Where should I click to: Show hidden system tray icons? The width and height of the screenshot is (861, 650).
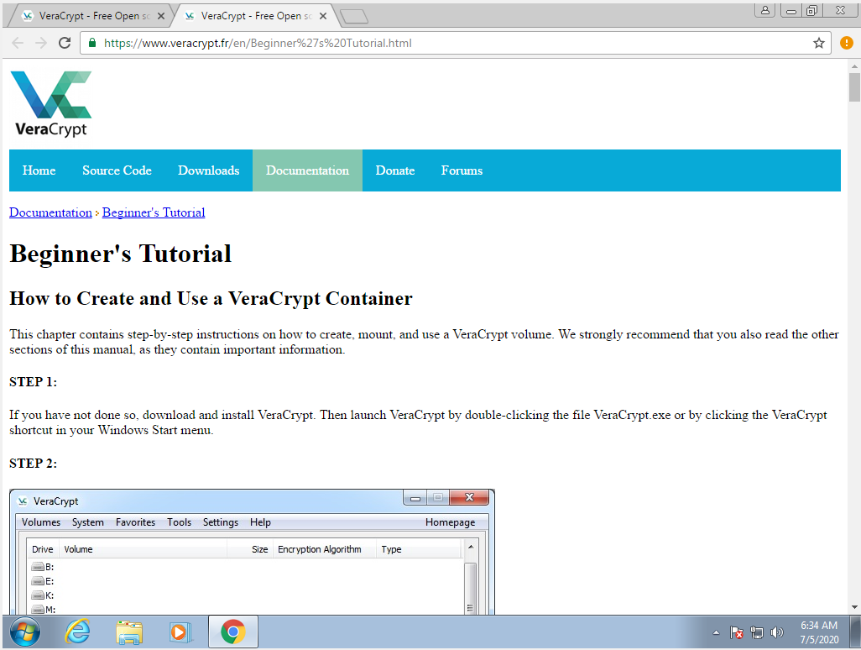click(x=716, y=632)
